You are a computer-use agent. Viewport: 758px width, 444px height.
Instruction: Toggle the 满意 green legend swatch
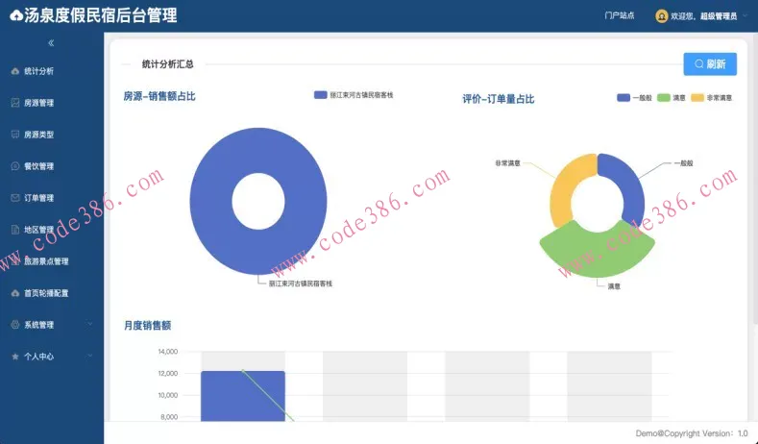coord(663,98)
